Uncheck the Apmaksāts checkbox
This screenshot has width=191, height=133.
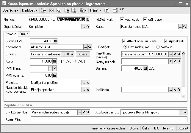tap(166, 41)
